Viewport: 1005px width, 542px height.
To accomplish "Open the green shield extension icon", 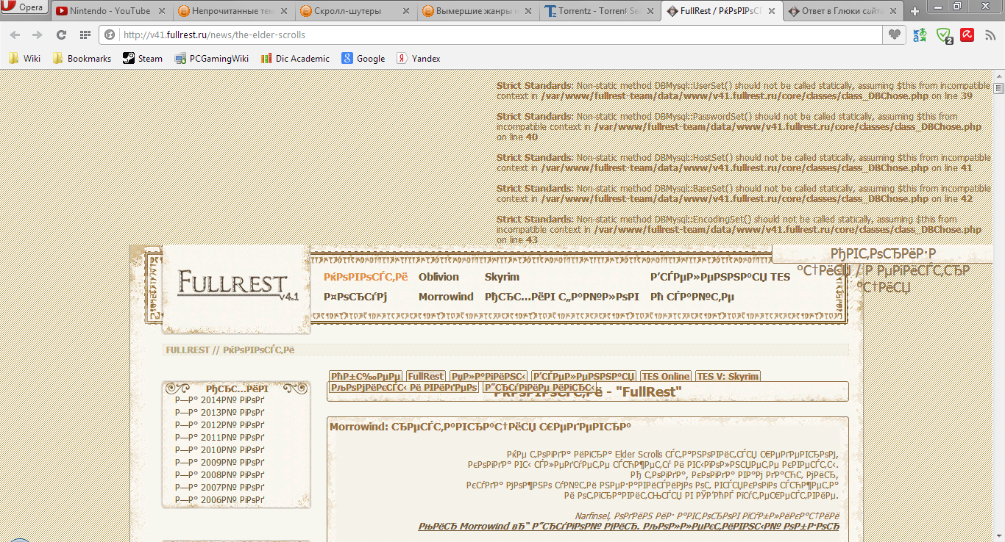I will pyautogui.click(x=944, y=35).
